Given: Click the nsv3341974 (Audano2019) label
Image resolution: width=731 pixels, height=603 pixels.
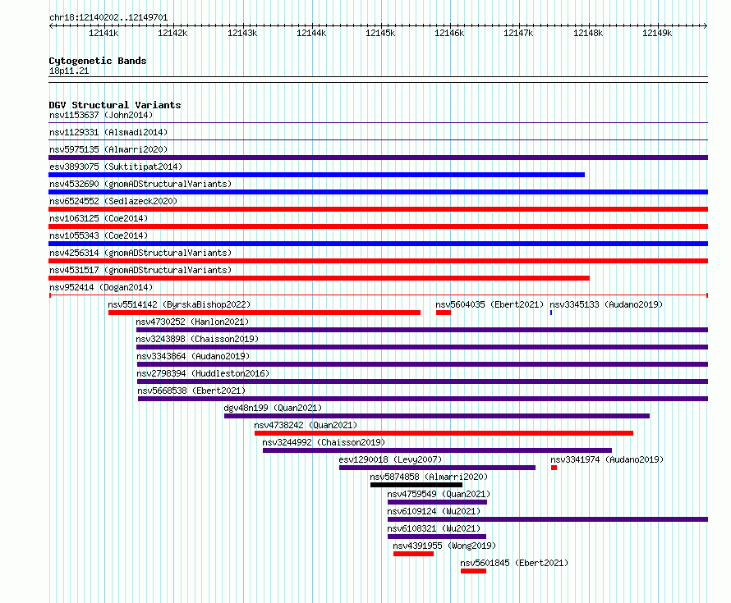Looking at the screenshot, I should 607,459.
